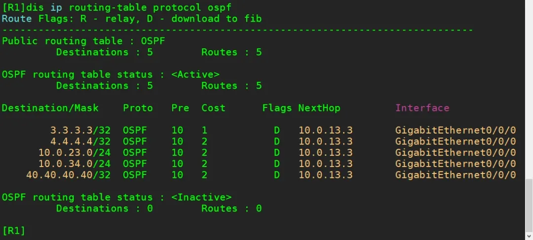Click the Destination/Mask column header
Viewport: 533px width, 240px height.
(50, 108)
